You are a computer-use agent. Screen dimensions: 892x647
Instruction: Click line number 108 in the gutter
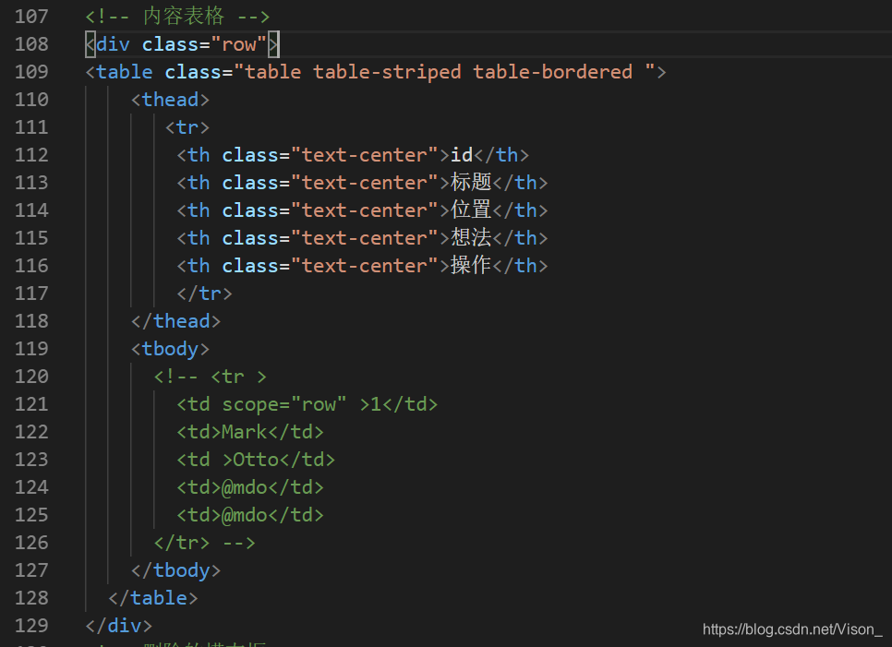[x=31, y=44]
